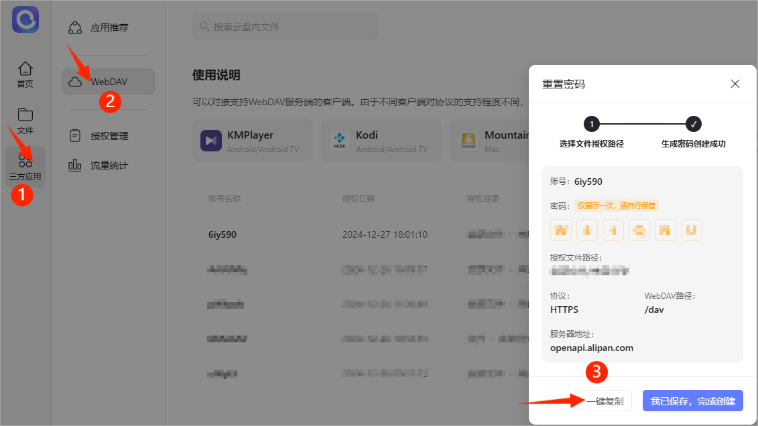Click the 生成密码创建成功 checkmark step

tap(693, 124)
